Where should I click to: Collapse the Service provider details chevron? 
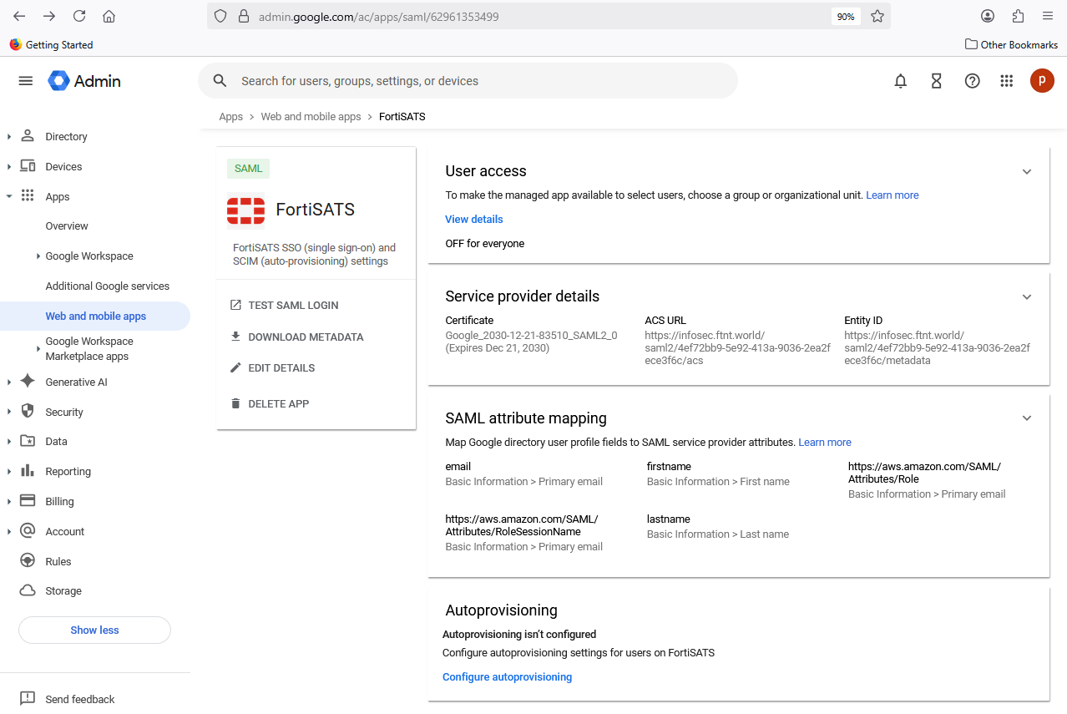coord(1027,296)
